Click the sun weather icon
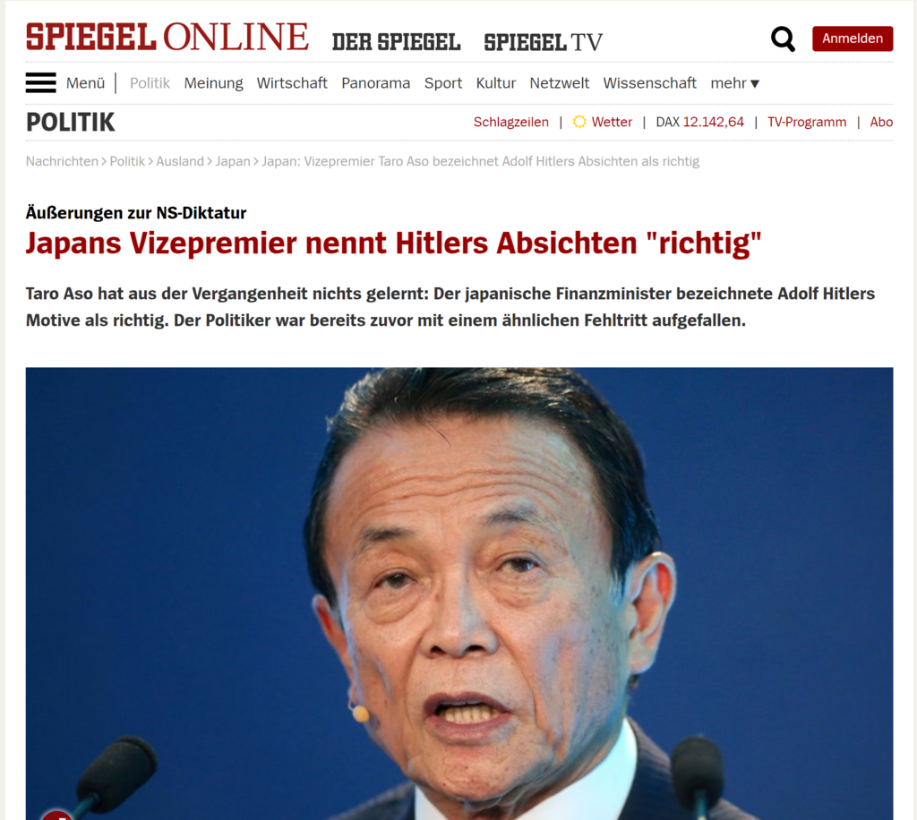This screenshot has width=917, height=820. [x=579, y=122]
